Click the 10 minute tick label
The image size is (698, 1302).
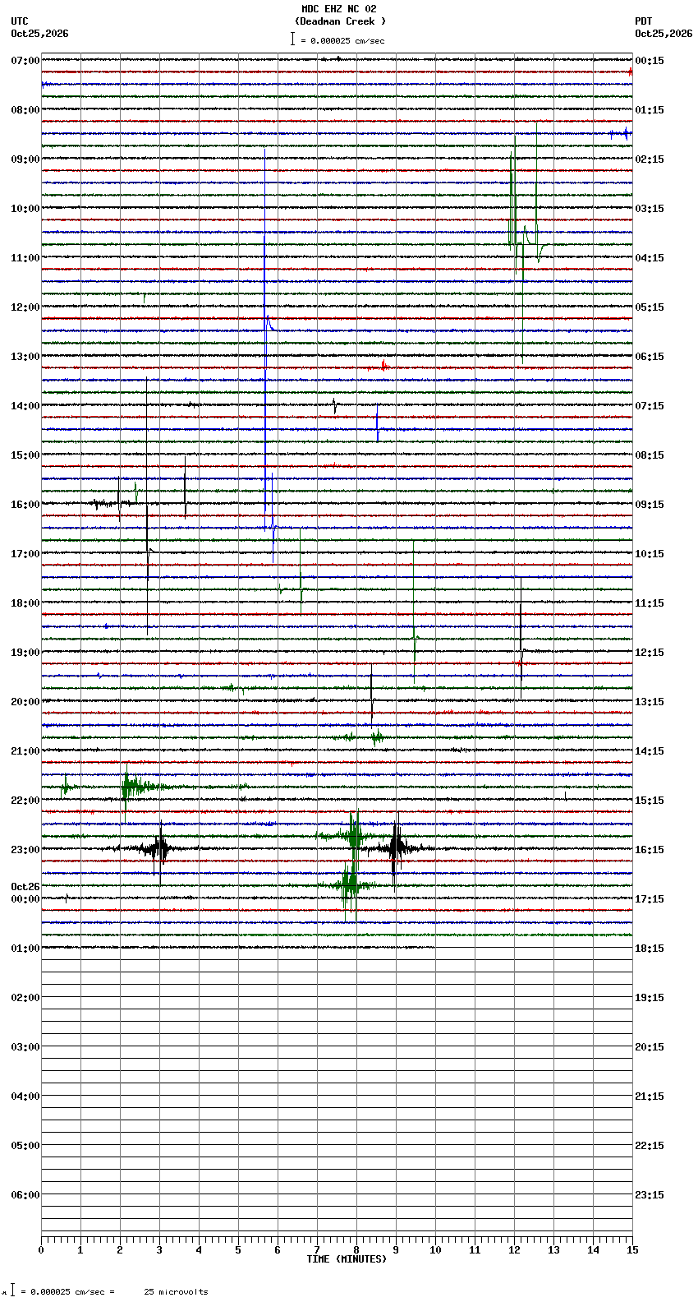coord(435,1250)
